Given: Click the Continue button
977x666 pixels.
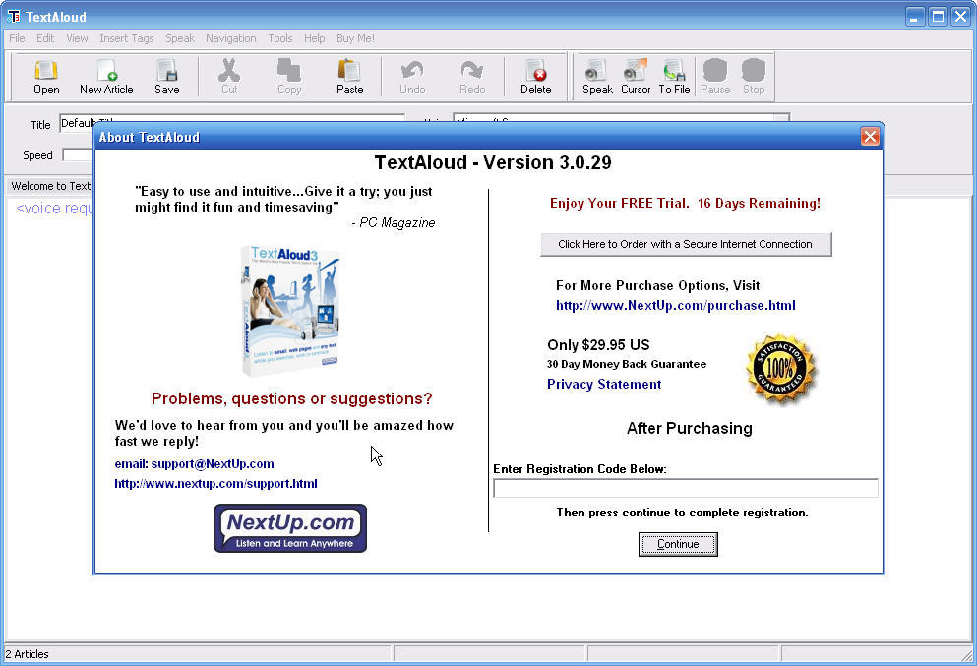Looking at the screenshot, I should (678, 544).
